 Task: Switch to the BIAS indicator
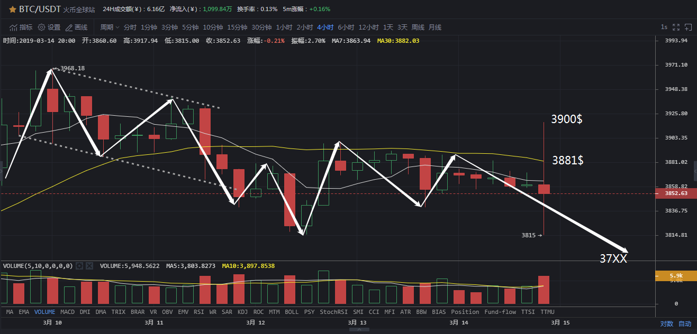tap(439, 312)
